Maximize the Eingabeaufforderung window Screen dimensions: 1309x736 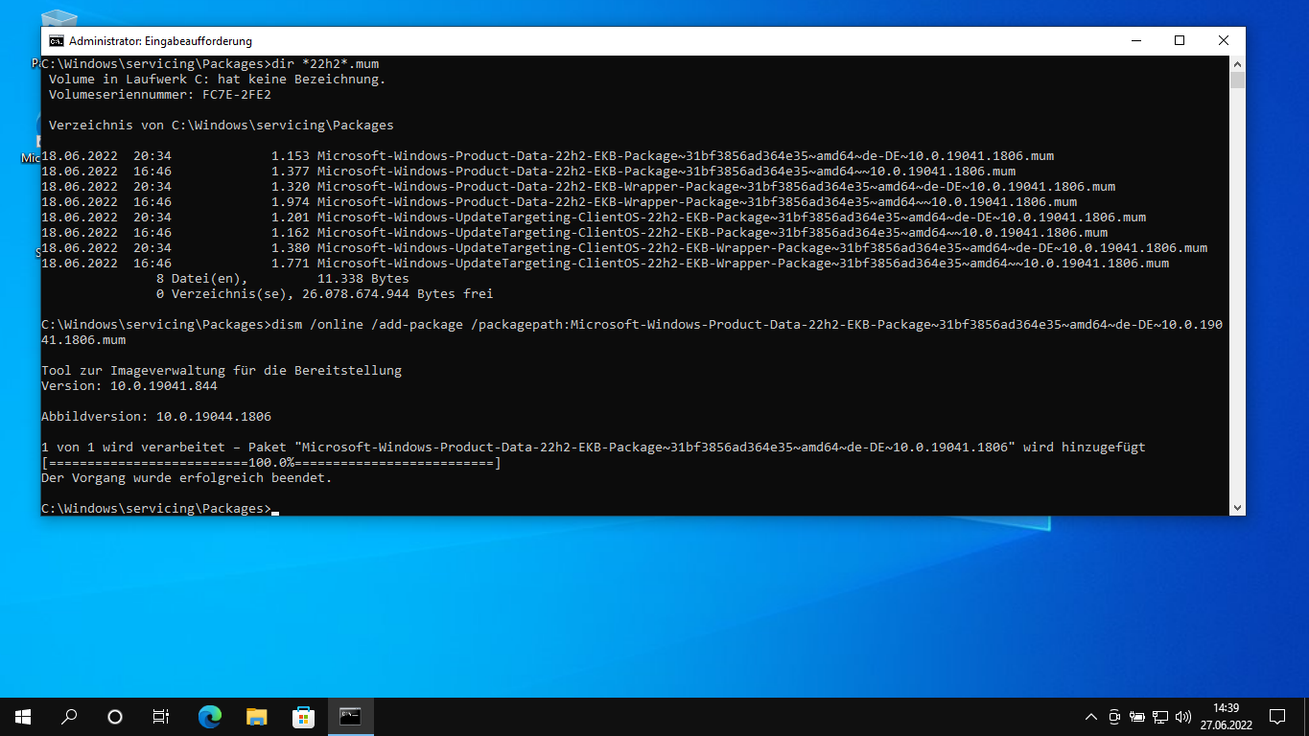pyautogui.click(x=1180, y=41)
